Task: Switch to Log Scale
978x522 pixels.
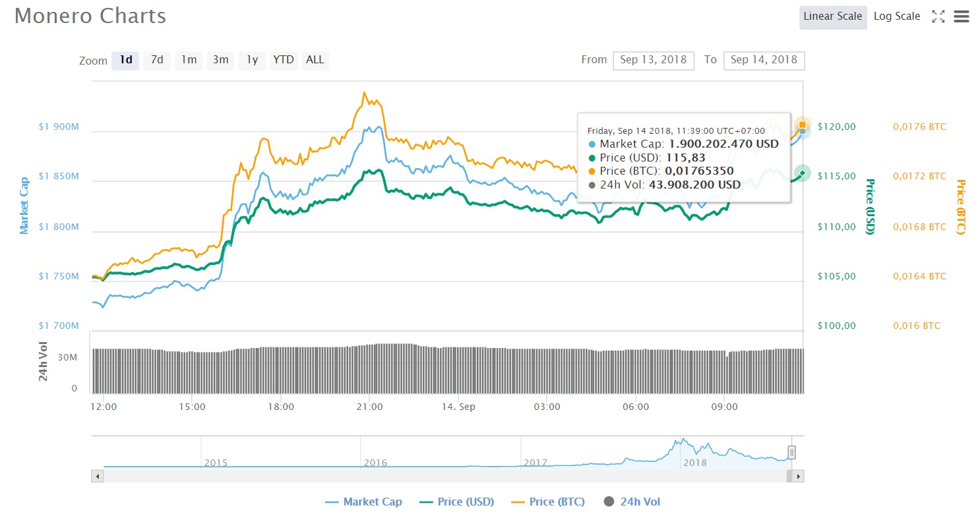Action: click(x=897, y=16)
